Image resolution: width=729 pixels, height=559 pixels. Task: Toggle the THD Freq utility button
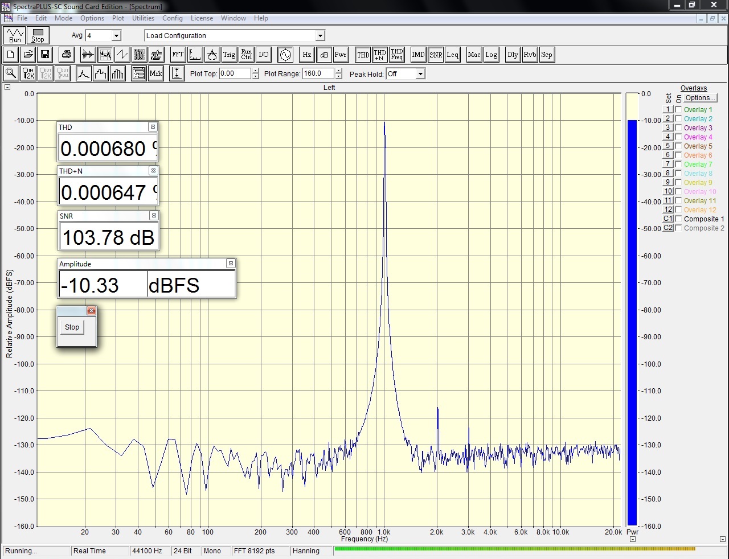[397, 55]
